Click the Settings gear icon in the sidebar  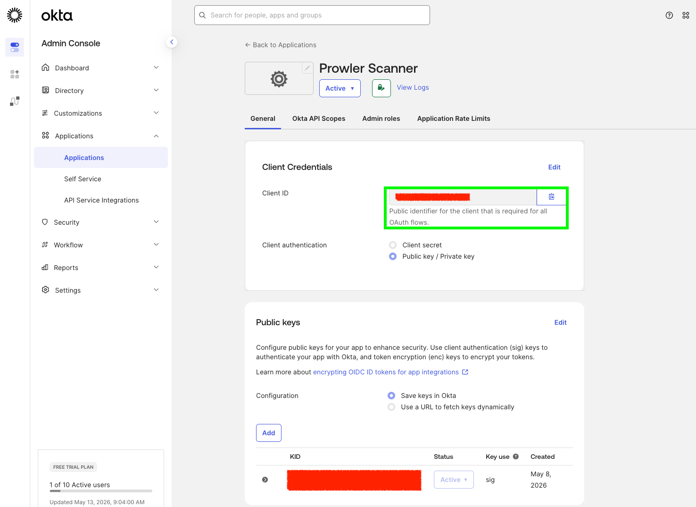pos(45,290)
